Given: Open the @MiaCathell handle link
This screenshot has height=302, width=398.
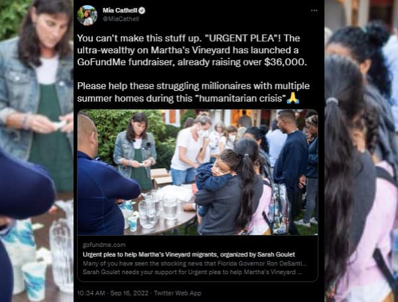Looking at the screenshot, I should [x=121, y=19].
